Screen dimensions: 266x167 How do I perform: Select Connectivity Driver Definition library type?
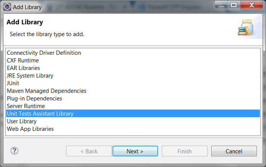[x=133, y=53]
